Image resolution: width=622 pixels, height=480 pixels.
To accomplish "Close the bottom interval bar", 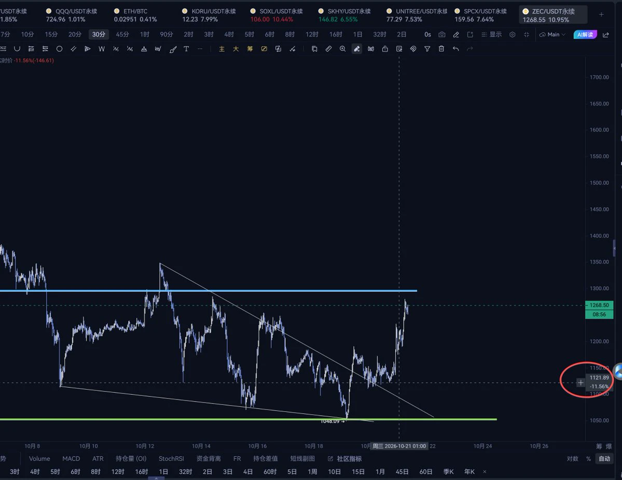I will (x=485, y=472).
